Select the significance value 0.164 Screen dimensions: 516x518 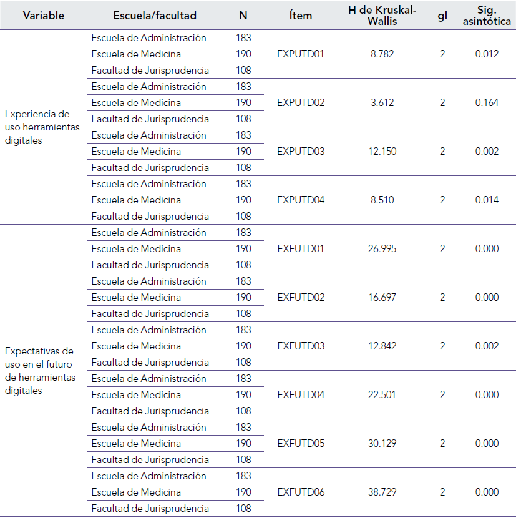click(487, 103)
